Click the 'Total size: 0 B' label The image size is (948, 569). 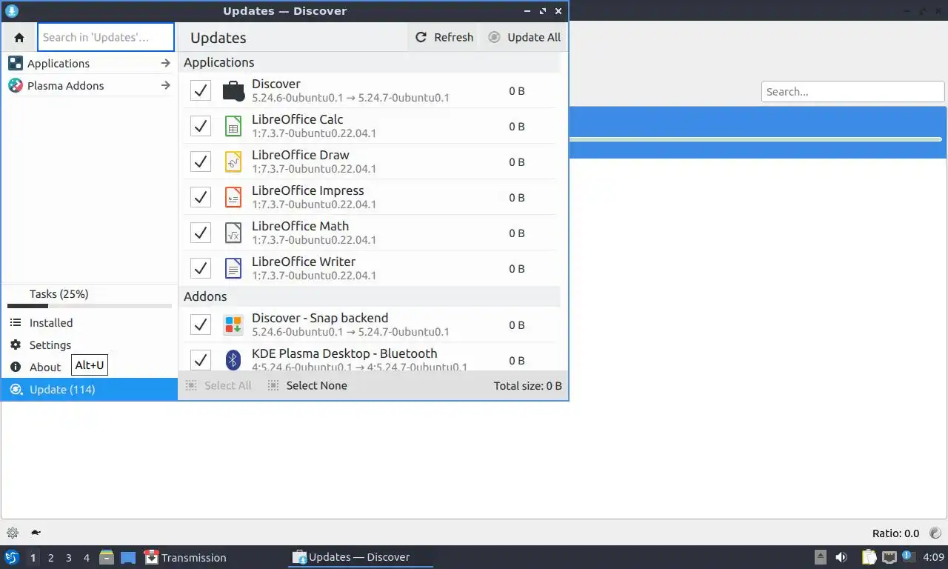pos(528,385)
